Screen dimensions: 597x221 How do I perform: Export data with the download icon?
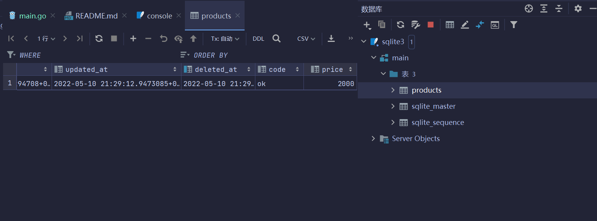tap(331, 38)
